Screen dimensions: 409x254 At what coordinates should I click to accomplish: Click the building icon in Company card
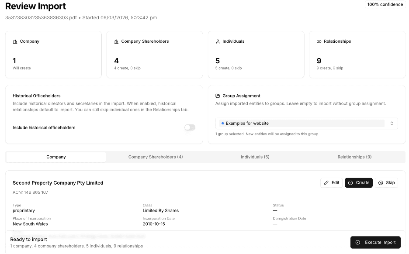click(x=15, y=41)
